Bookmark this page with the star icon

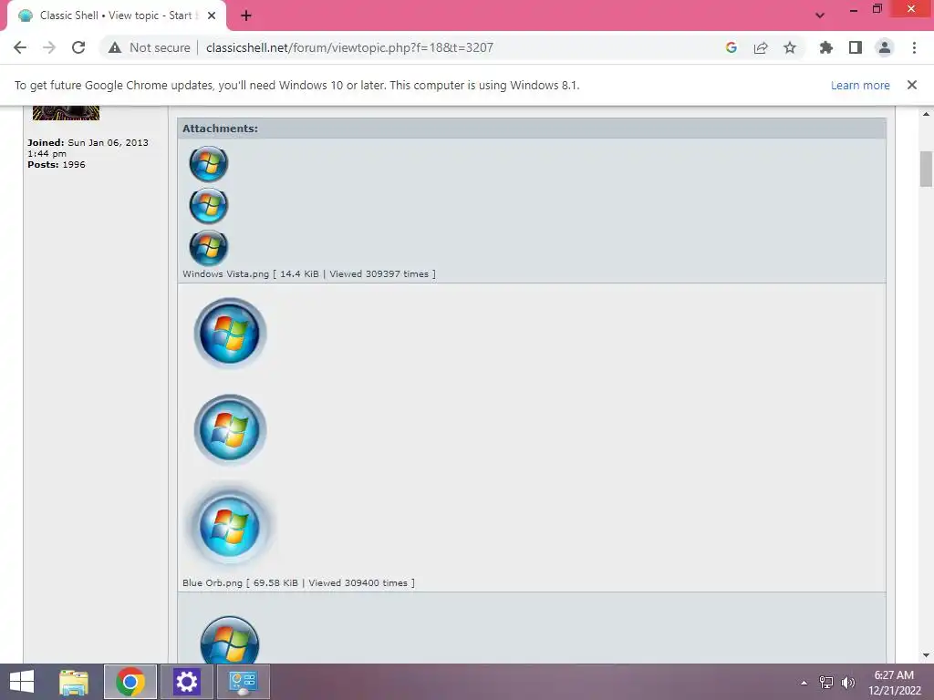click(790, 47)
